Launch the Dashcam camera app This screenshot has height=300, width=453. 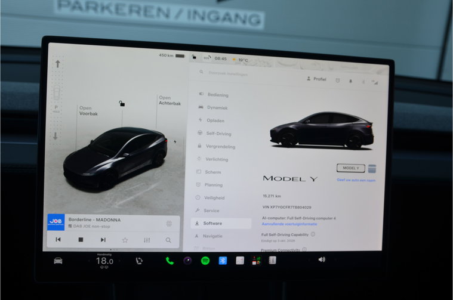point(187,261)
